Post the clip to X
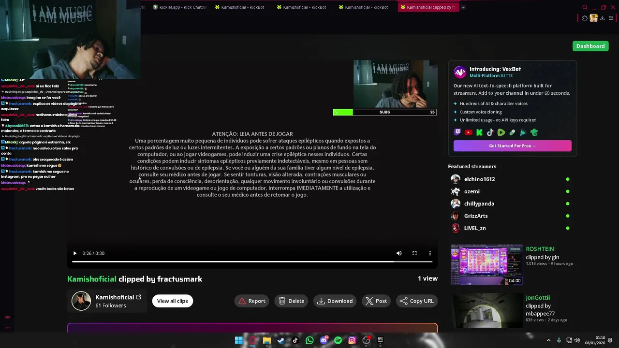The image size is (619, 348). 376,301
